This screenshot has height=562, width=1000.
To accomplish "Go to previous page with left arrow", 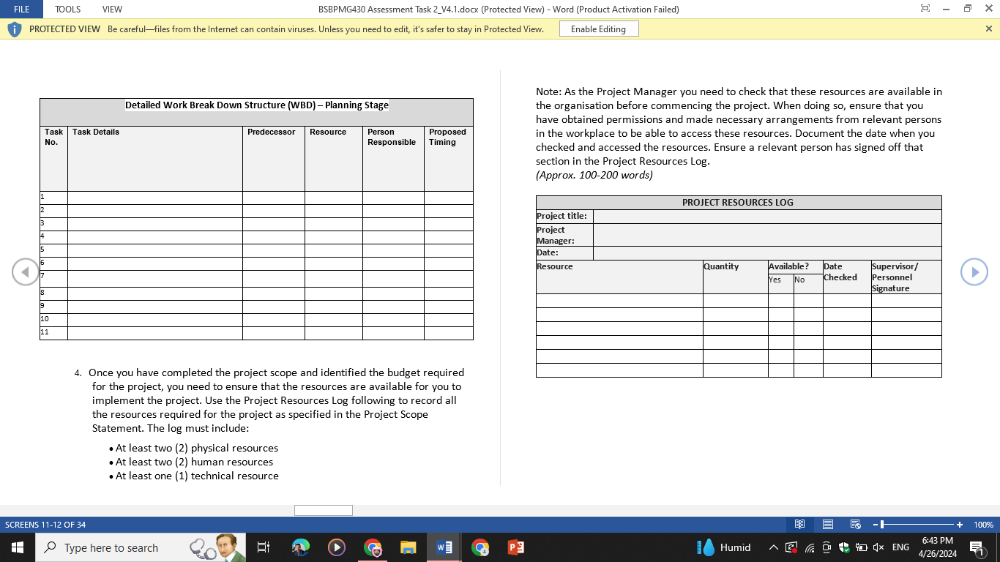I will click(26, 271).
